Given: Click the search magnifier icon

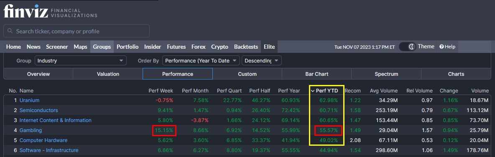Looking at the screenshot, I should click(10, 31).
